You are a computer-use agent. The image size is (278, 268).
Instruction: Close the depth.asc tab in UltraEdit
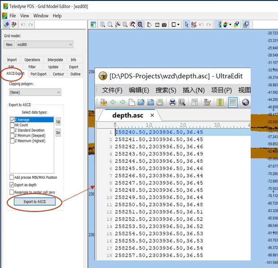(x=152, y=115)
